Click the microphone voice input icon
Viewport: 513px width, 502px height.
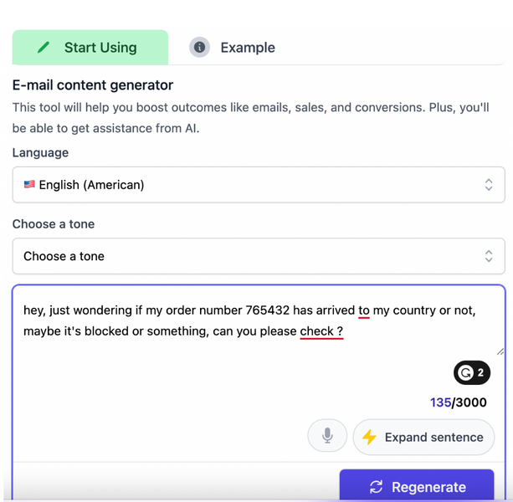[x=327, y=436]
